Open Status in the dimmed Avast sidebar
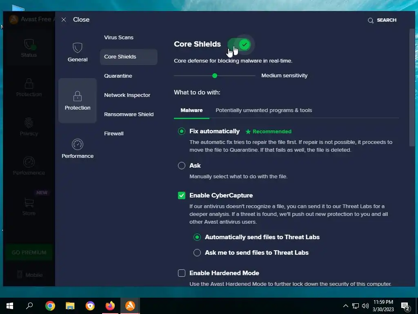 [29, 48]
